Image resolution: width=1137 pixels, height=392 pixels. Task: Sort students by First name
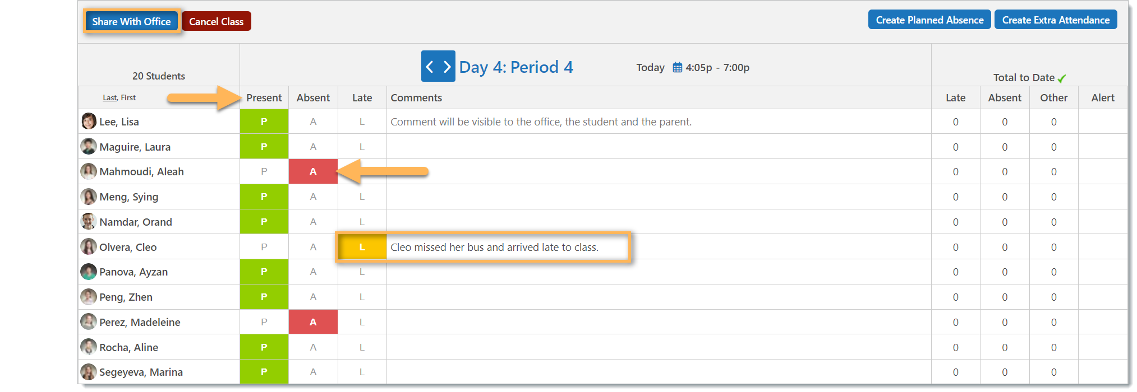pos(128,97)
